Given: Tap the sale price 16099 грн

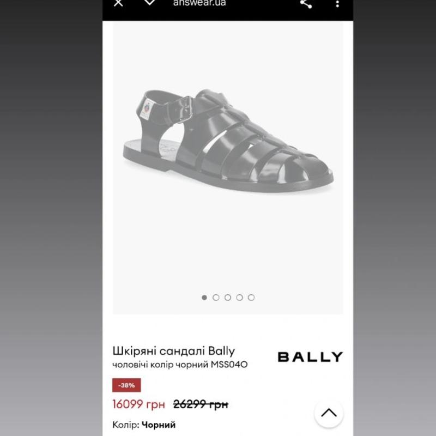Looking at the screenshot, I should [138, 404].
